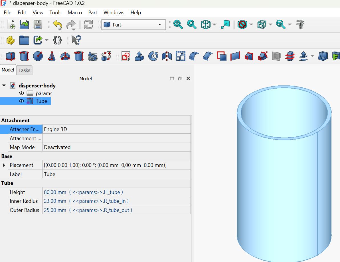Expand the Placement property row
The height and width of the screenshot is (262, 340).
coord(4,165)
